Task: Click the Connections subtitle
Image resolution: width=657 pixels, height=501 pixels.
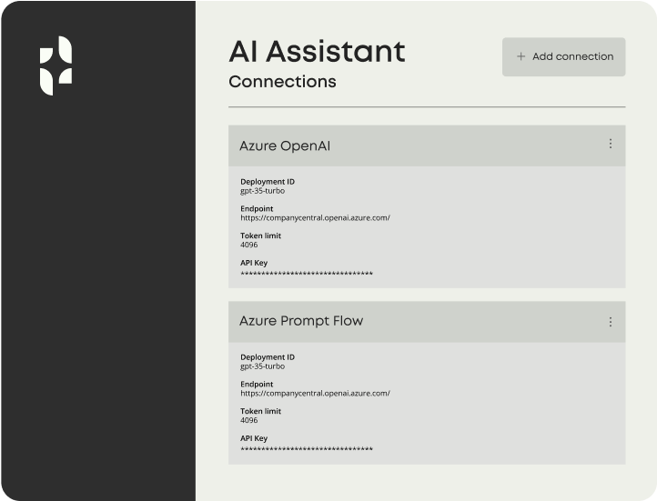Action: tap(282, 82)
